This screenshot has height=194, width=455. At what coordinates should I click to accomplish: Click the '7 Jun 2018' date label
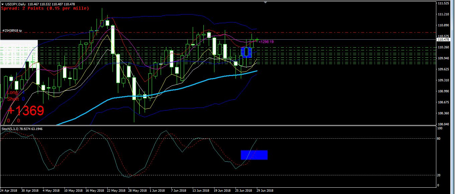coord(179,191)
